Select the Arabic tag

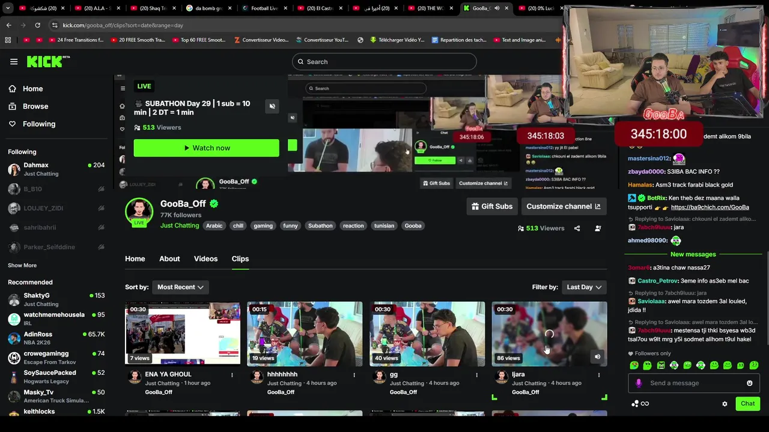214,226
